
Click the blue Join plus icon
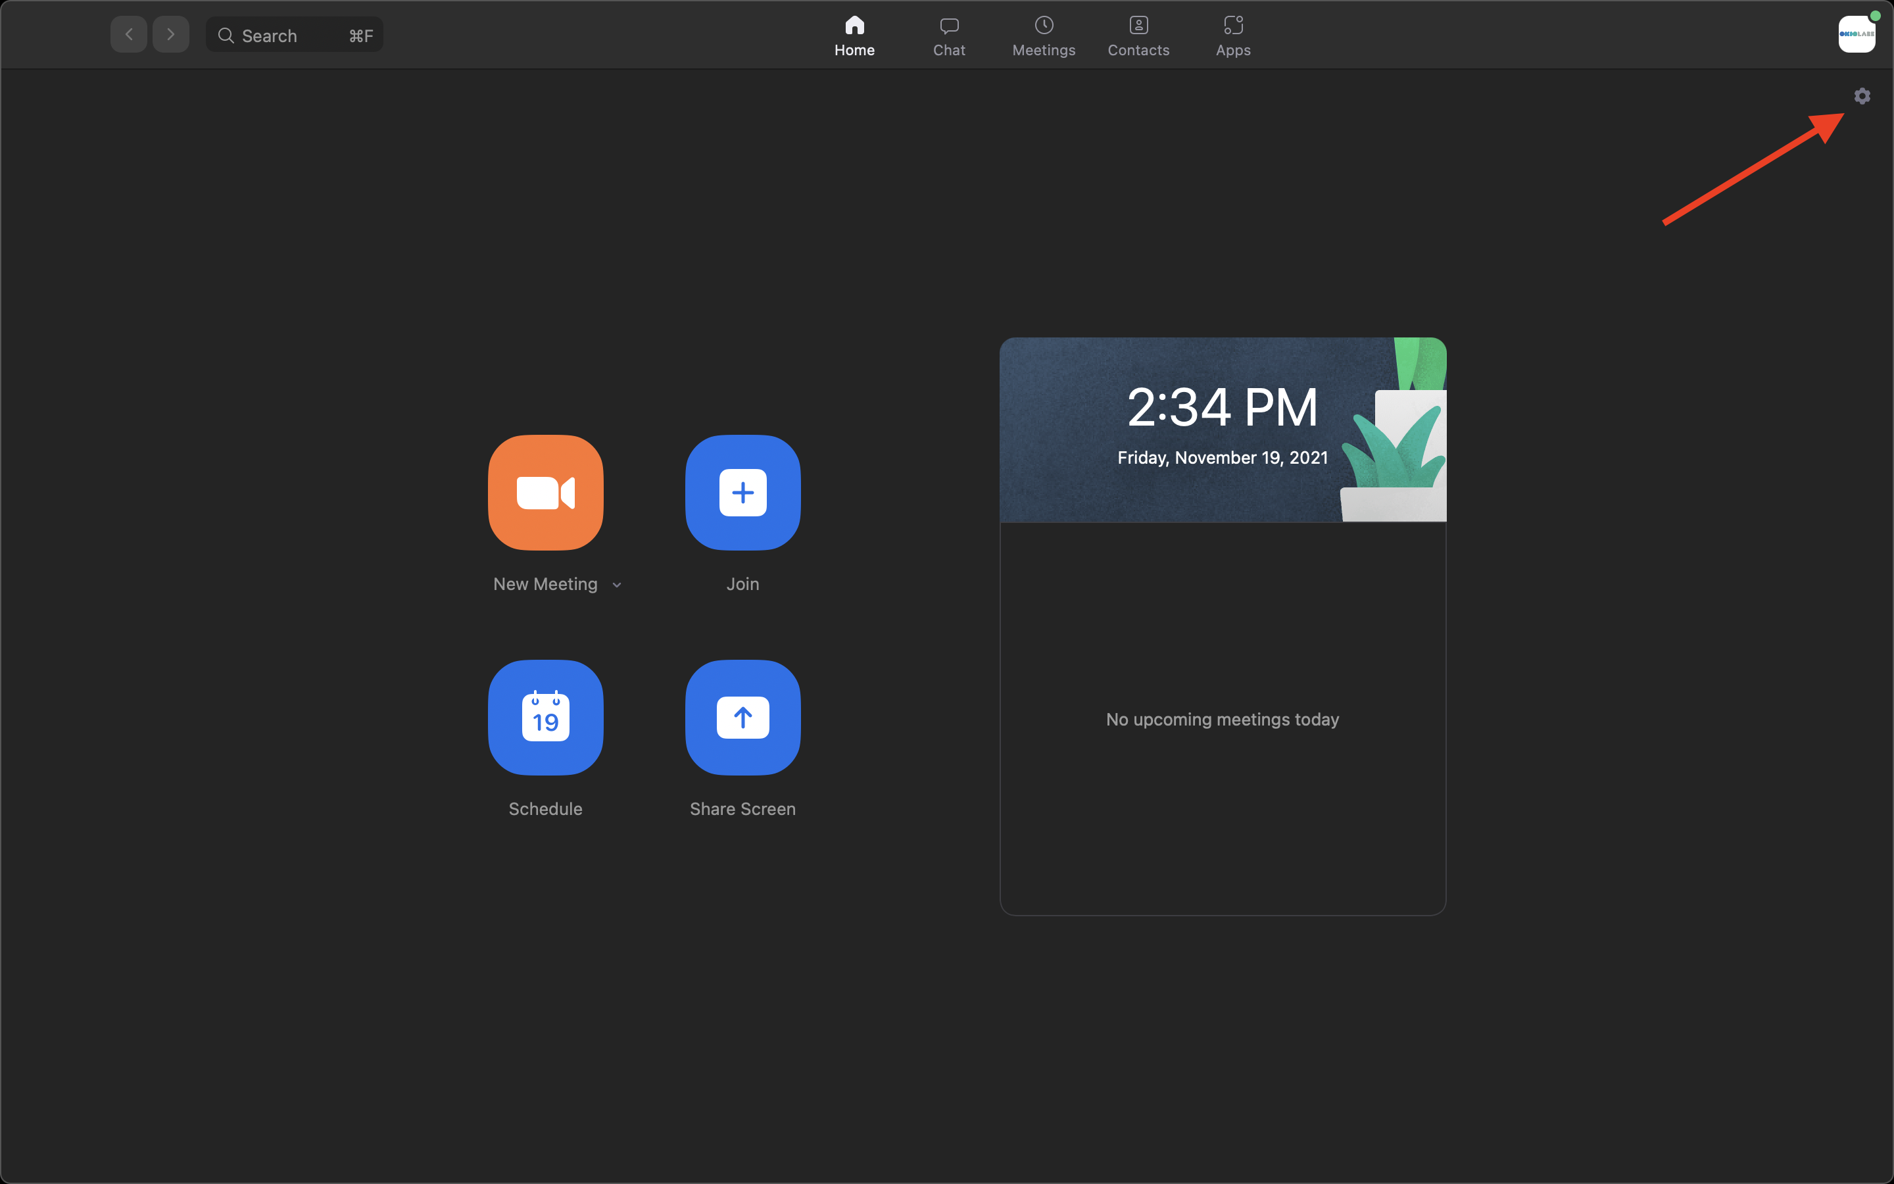(742, 493)
